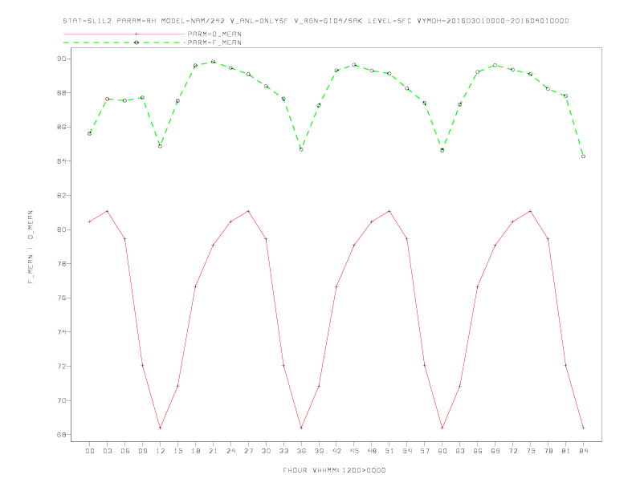
Task: Click the x-axis tick label 42
Action: coord(336,451)
